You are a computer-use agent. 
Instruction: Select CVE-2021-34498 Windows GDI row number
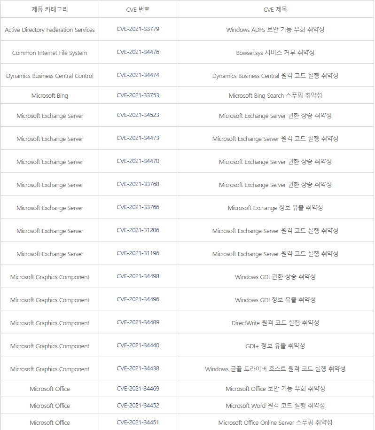tap(138, 276)
